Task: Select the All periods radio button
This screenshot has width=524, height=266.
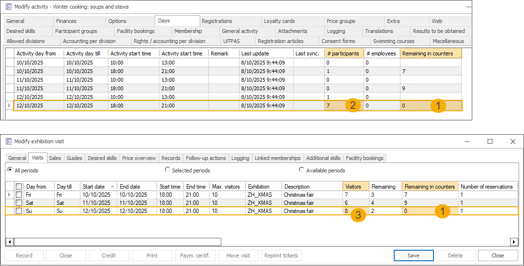Action: click(10, 170)
